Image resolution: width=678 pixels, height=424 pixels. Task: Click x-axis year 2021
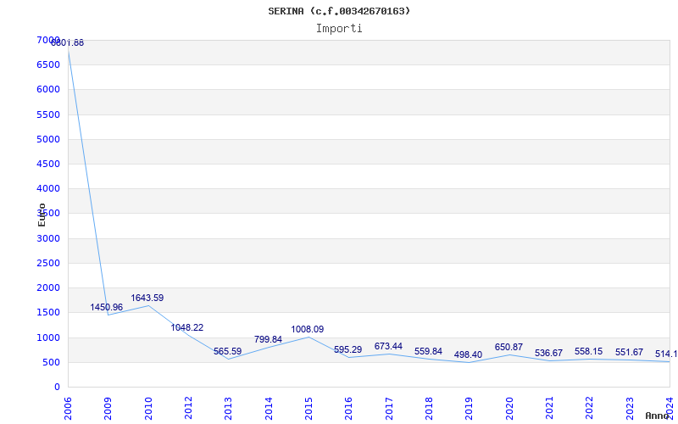(549, 408)
